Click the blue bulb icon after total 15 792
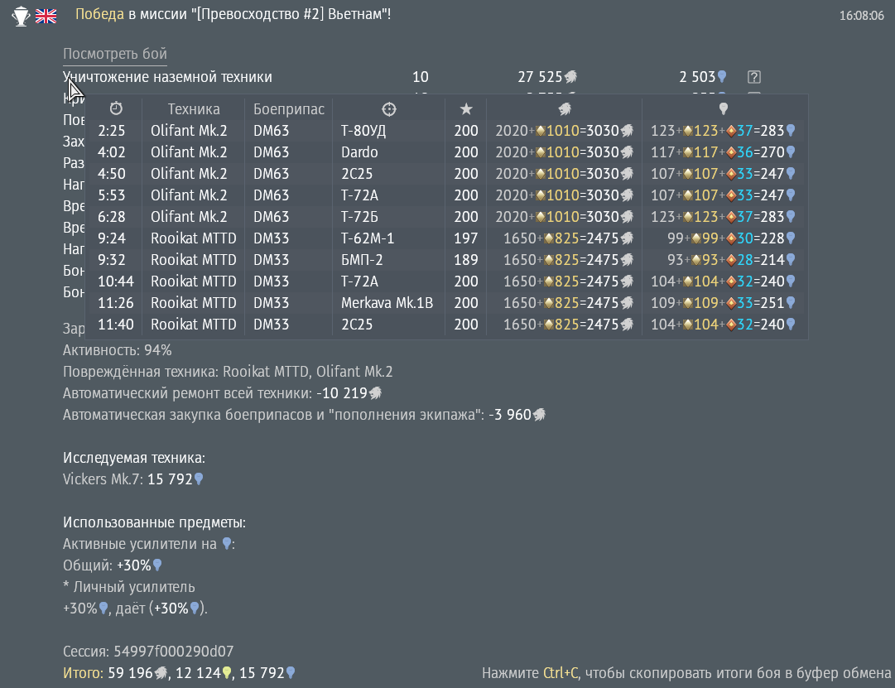Image resolution: width=895 pixels, height=688 pixels. coord(291,673)
